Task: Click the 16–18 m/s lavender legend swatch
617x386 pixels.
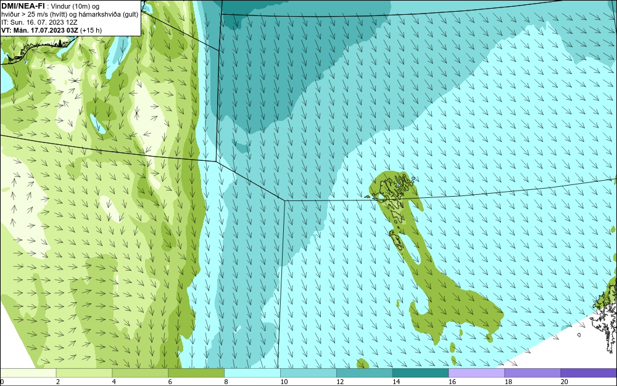Action: (x=476, y=372)
